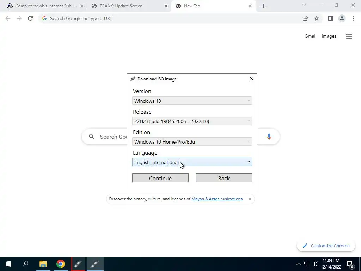The width and height of the screenshot is (361, 271).
Task: Expand the Version dropdown showing Windows 10
Action: [192, 101]
